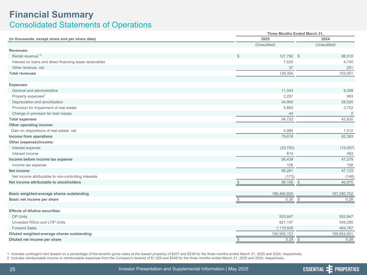Select the 2025 Diluted net income per share 0.29
This screenshot has height=275, width=367.
click(289, 240)
